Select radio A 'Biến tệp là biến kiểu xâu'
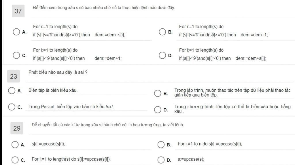This screenshot has height=165, width=295. click(12, 91)
